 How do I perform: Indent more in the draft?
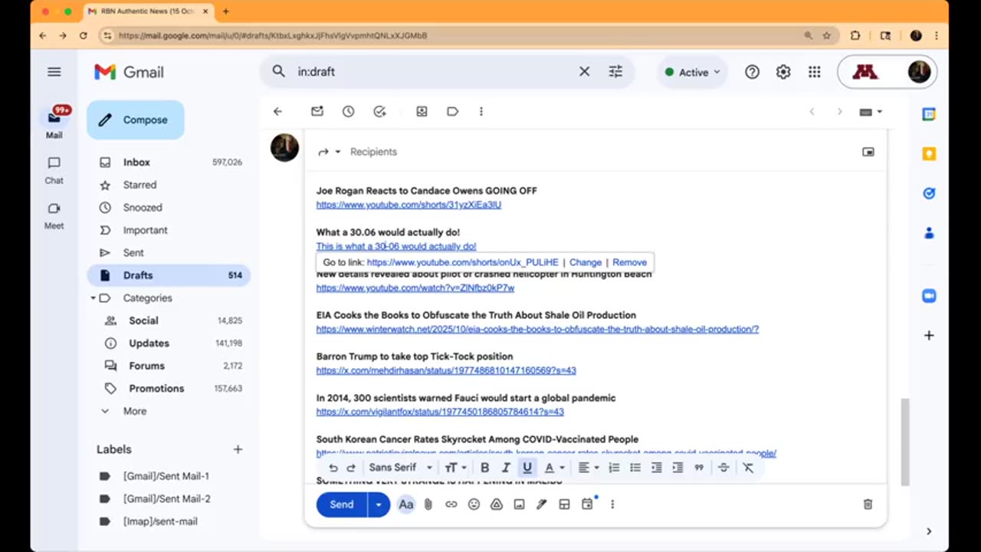[x=678, y=468]
